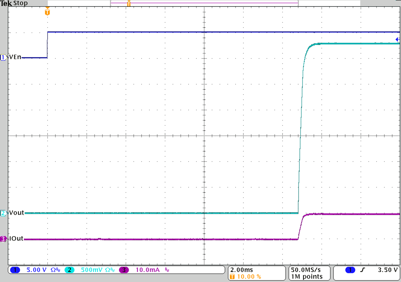Click the channel 1 ohm bandwidth symbol
The image size is (401, 282).
click(55, 270)
